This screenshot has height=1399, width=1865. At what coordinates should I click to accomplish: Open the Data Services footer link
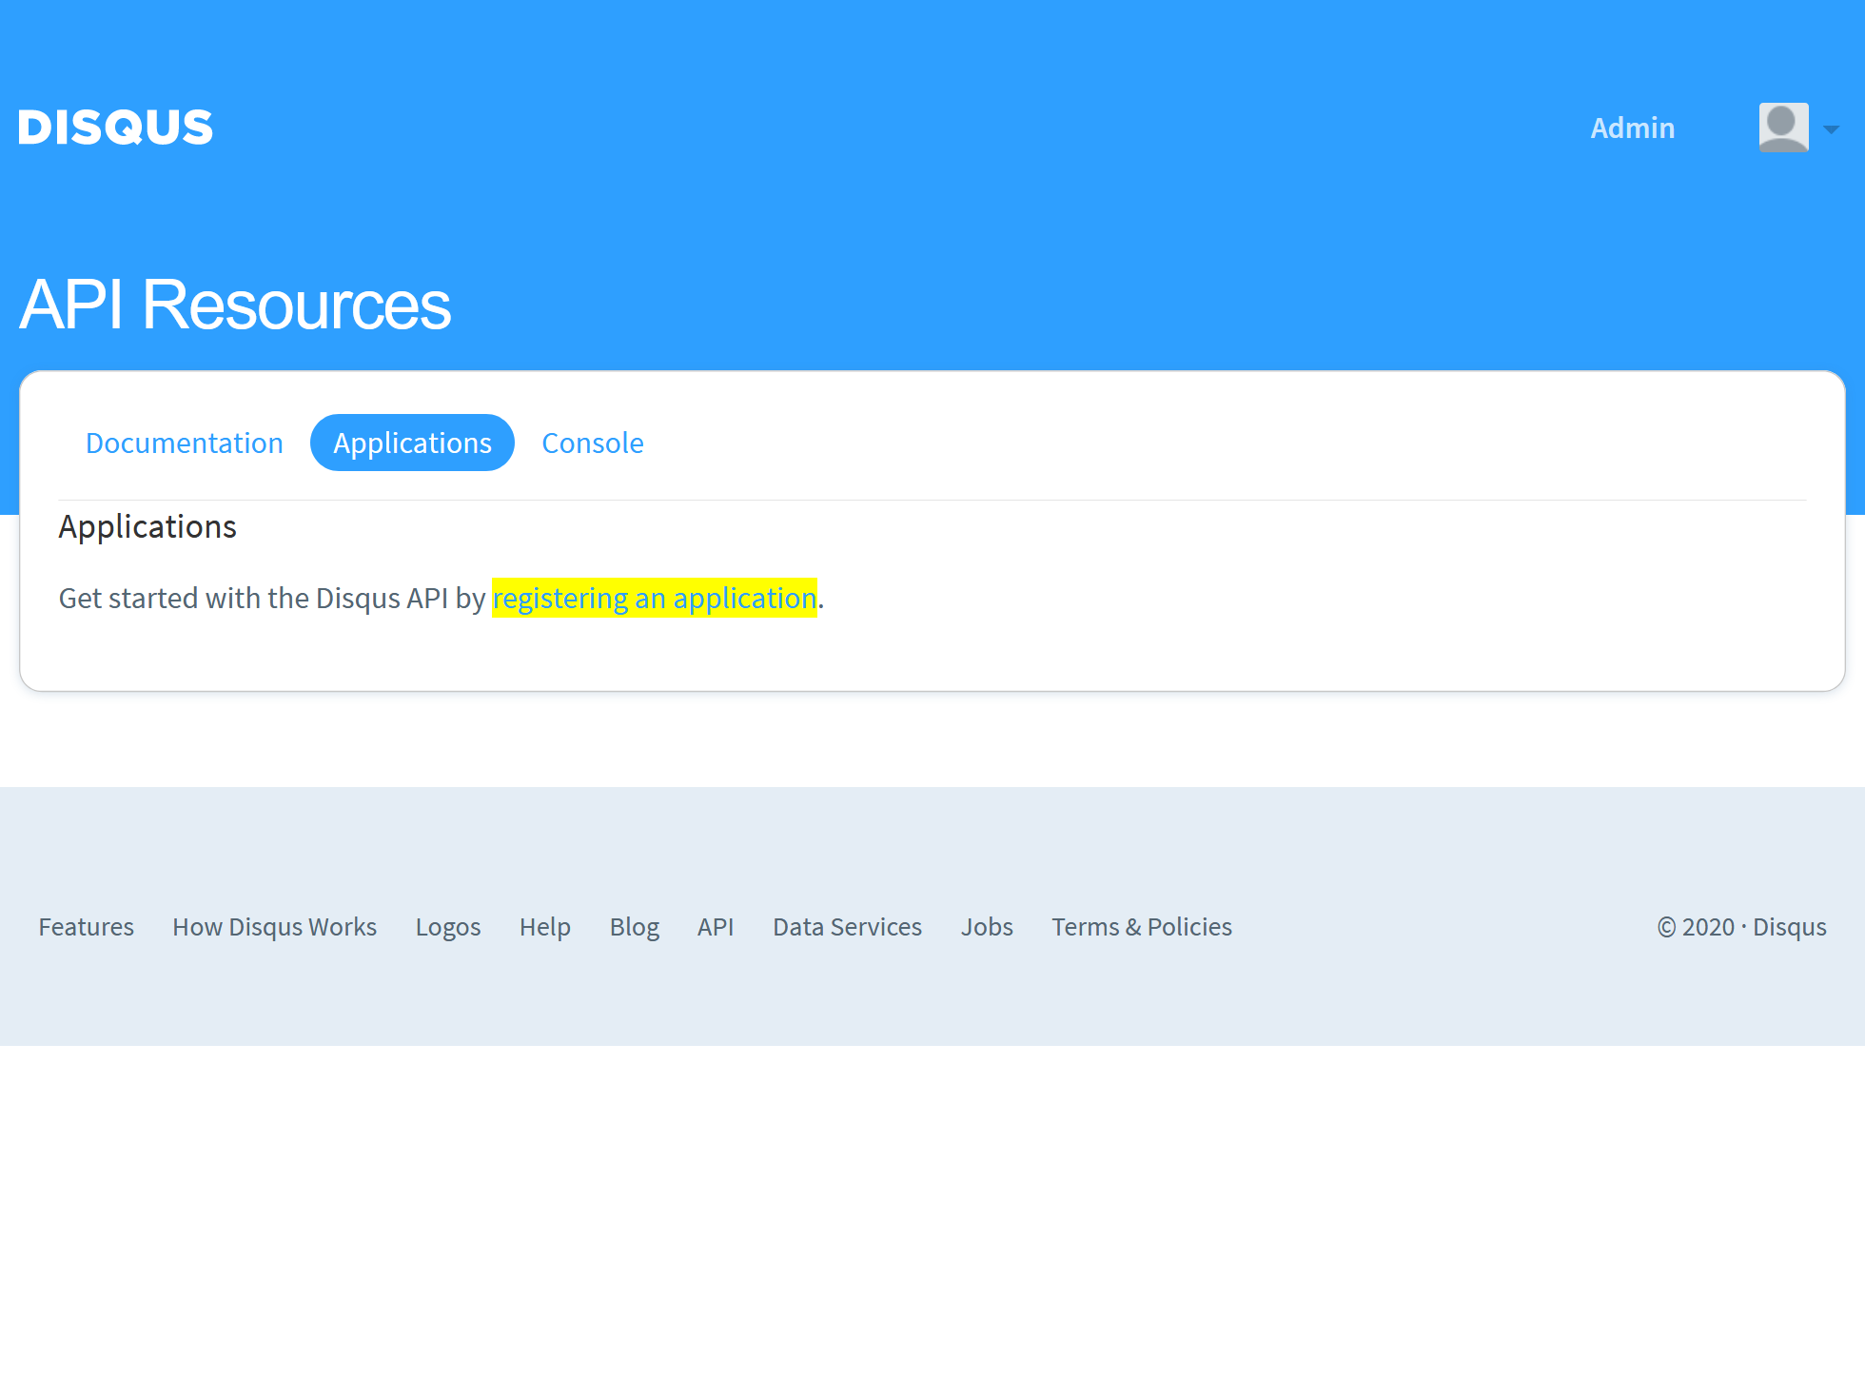pyautogui.click(x=847, y=926)
